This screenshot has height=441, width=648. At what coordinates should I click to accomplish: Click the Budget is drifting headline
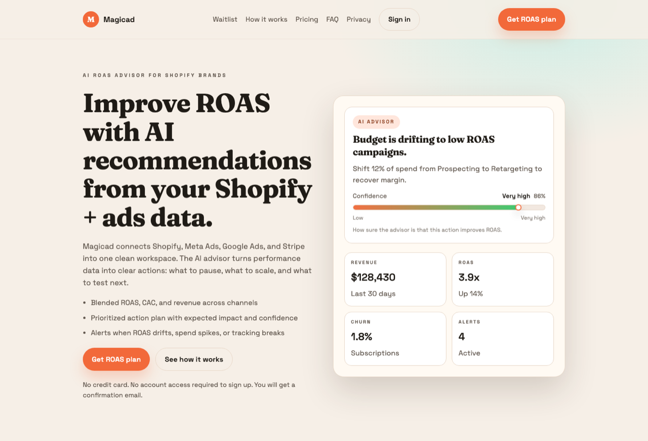click(x=423, y=145)
